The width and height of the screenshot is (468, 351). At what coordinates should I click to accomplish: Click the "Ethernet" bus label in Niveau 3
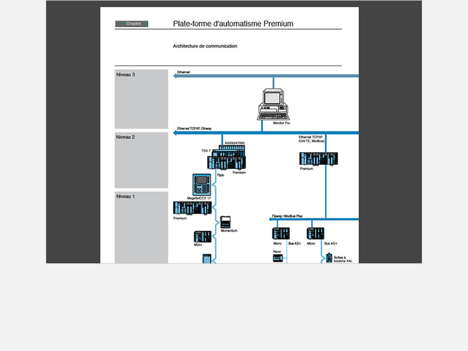pyautogui.click(x=184, y=72)
